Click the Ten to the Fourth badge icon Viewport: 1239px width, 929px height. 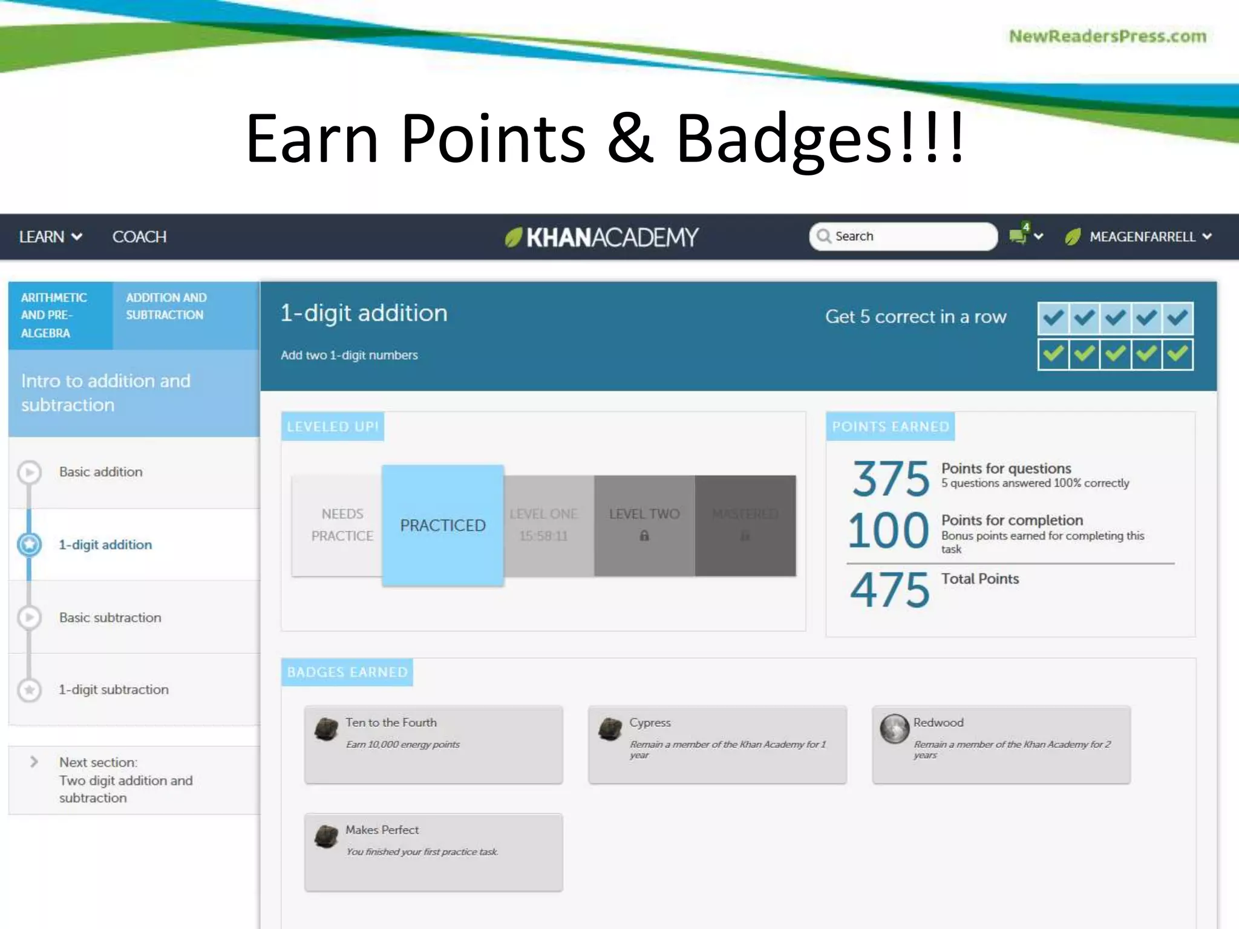click(327, 729)
